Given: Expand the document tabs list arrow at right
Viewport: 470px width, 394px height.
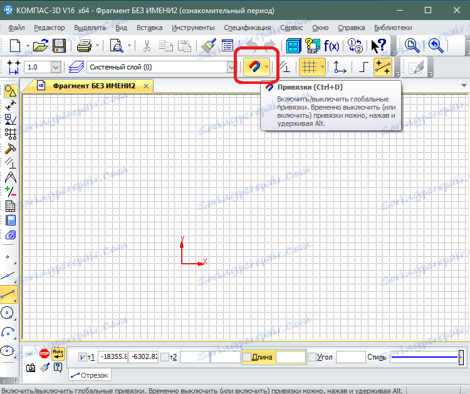Looking at the screenshot, I should click(x=463, y=86).
